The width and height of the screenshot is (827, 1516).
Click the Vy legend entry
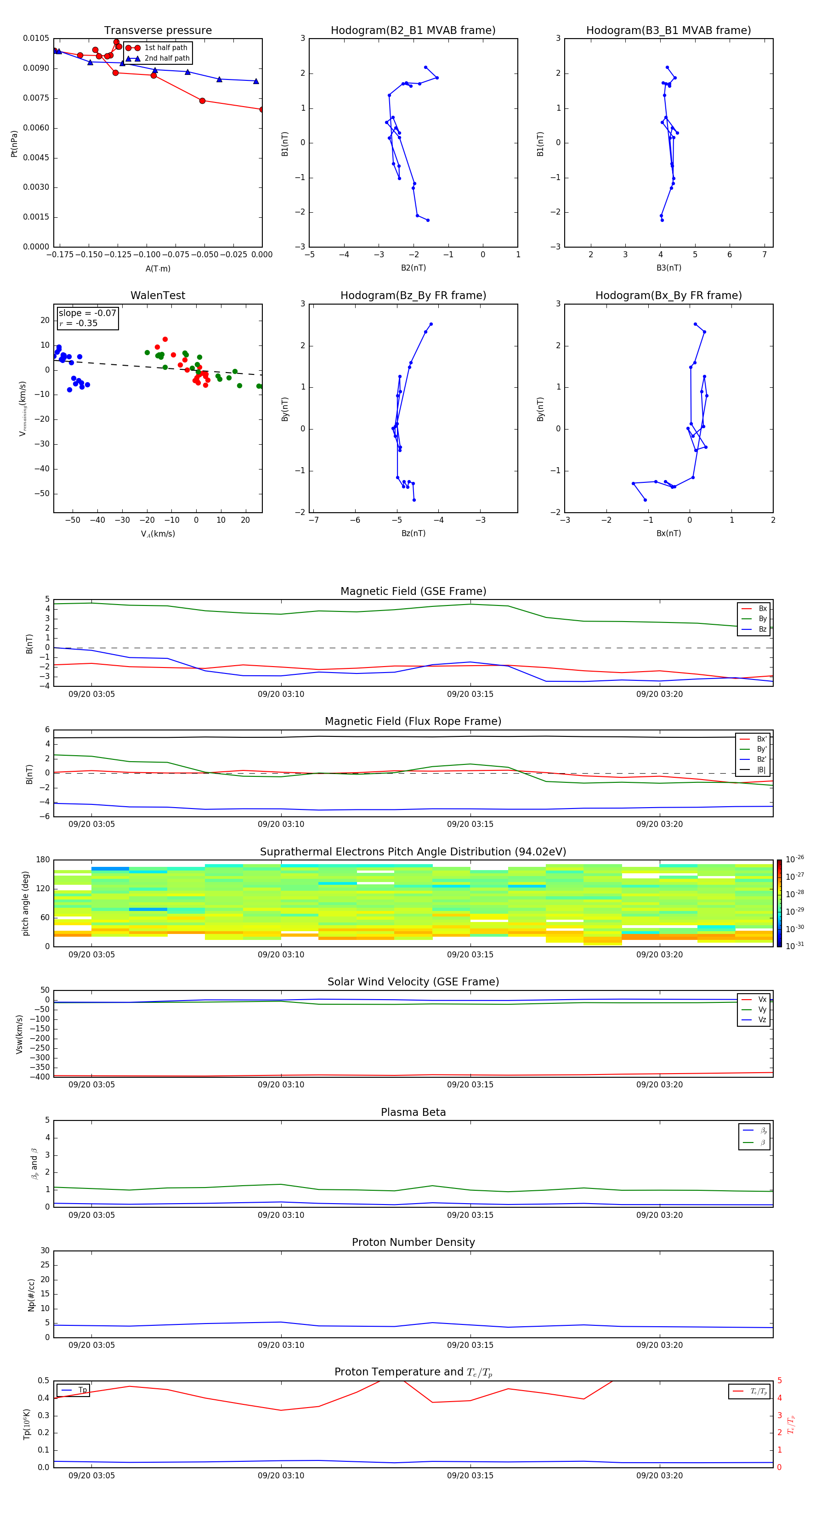click(754, 1009)
